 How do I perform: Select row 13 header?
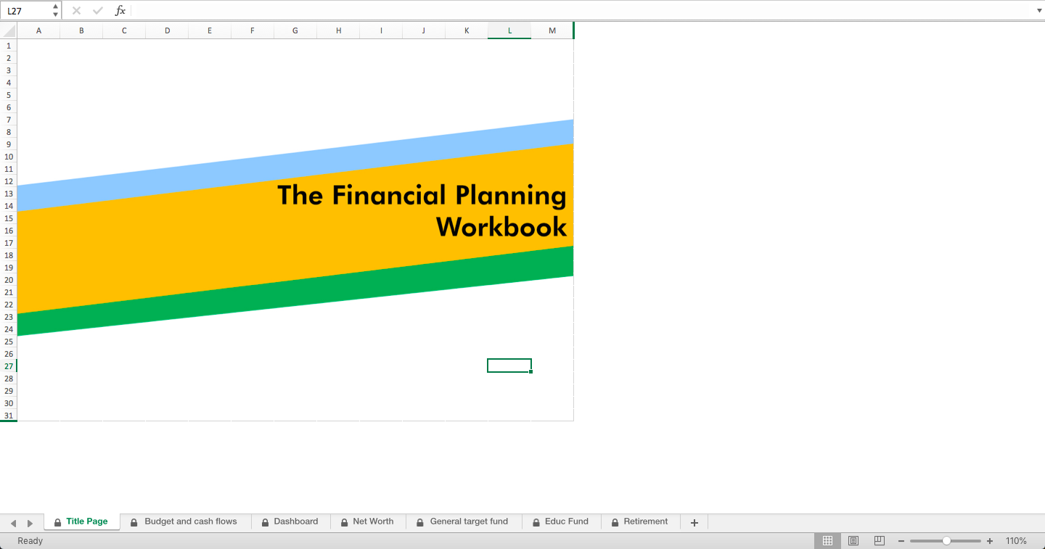click(9, 194)
